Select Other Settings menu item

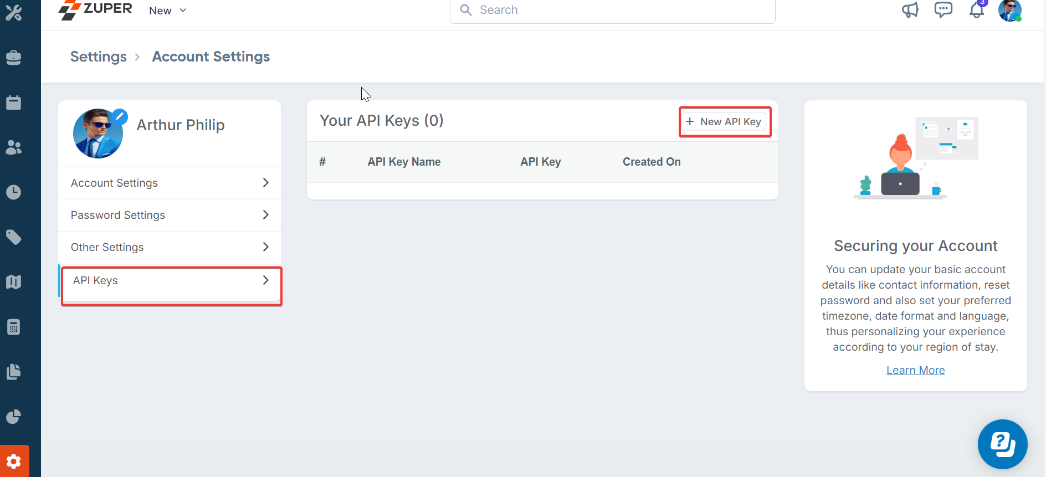tap(107, 247)
